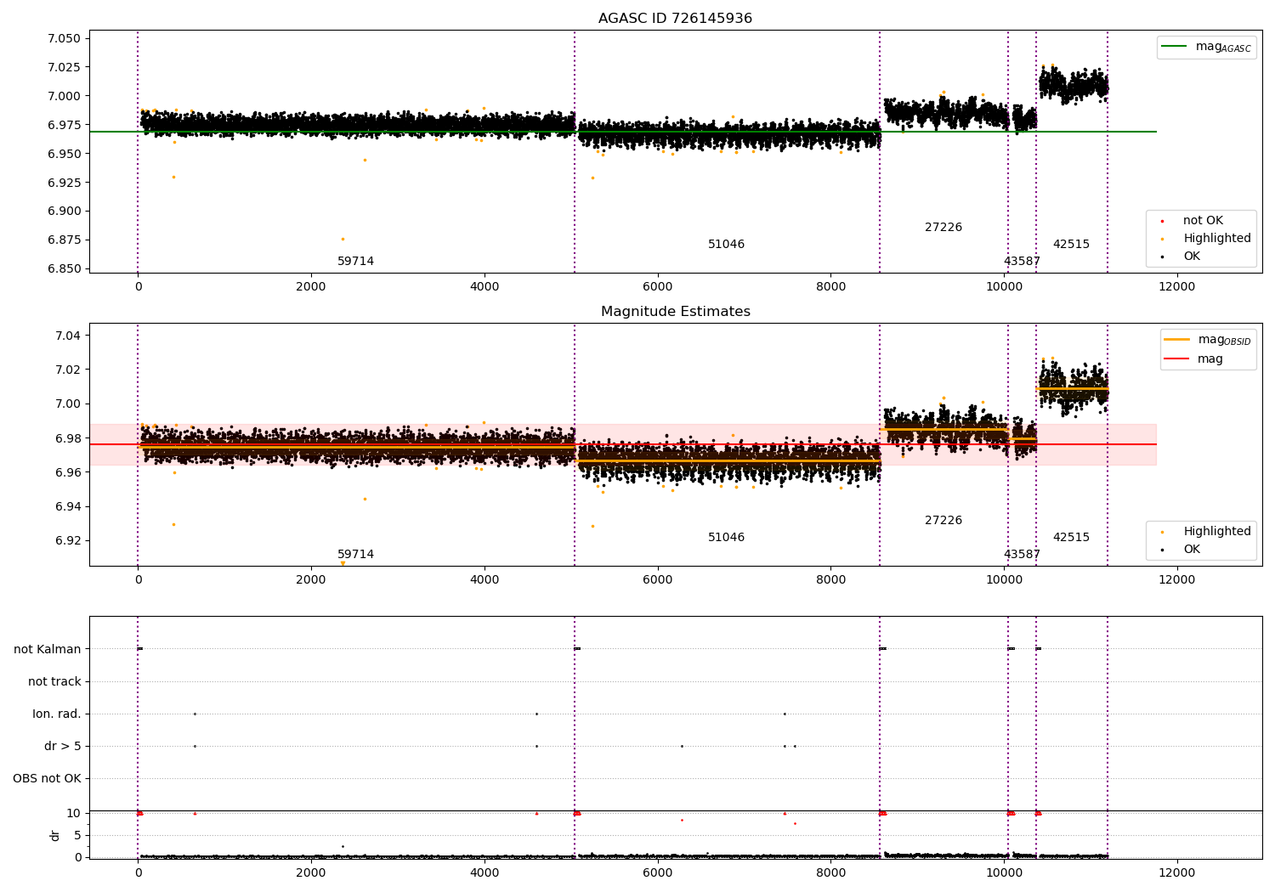Click obsid label 51046 in the AGASC ID plot
The height and width of the screenshot is (892, 1275).
pos(726,245)
